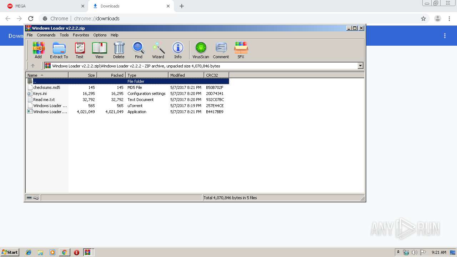Select the parent folder '..' row
This screenshot has width=457, height=257.
point(127,81)
